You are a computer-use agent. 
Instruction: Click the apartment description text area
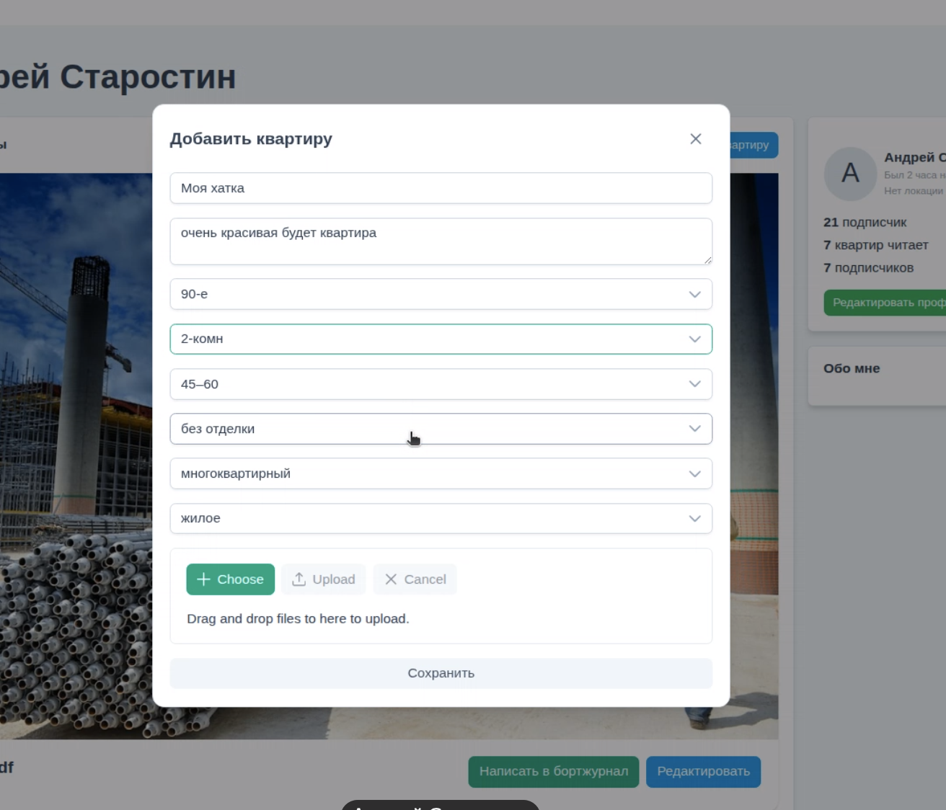(441, 241)
